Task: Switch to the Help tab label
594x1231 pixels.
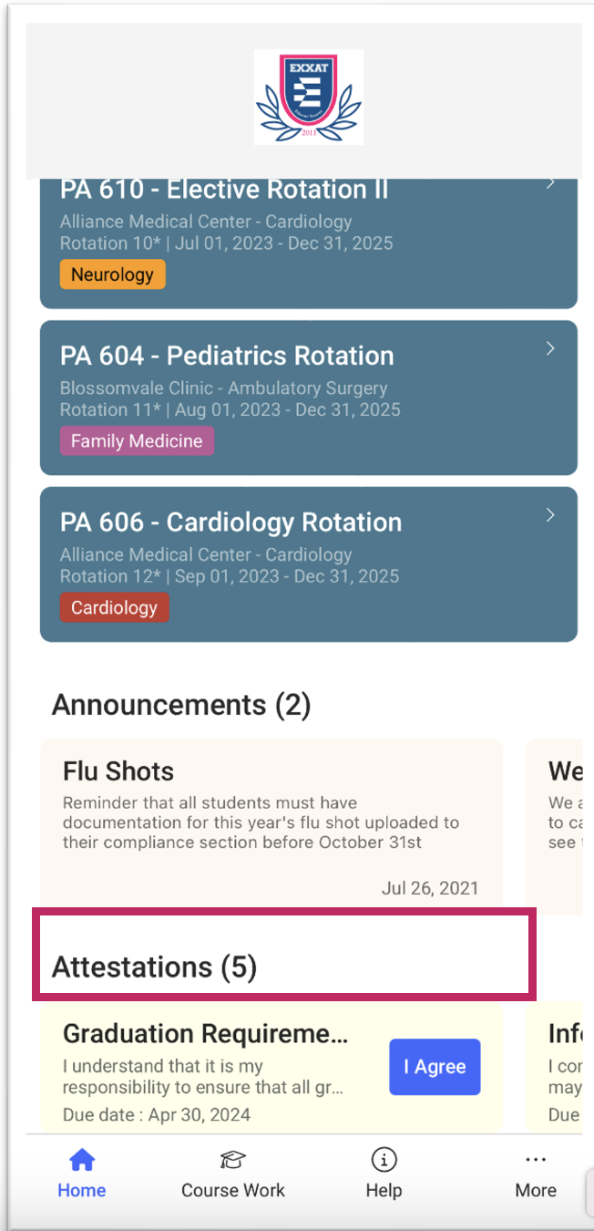Action: 384,1191
